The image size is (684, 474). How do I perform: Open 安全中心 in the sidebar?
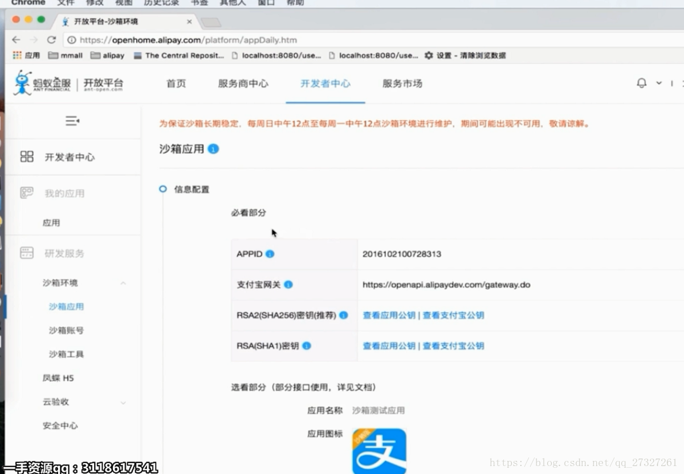click(x=60, y=426)
